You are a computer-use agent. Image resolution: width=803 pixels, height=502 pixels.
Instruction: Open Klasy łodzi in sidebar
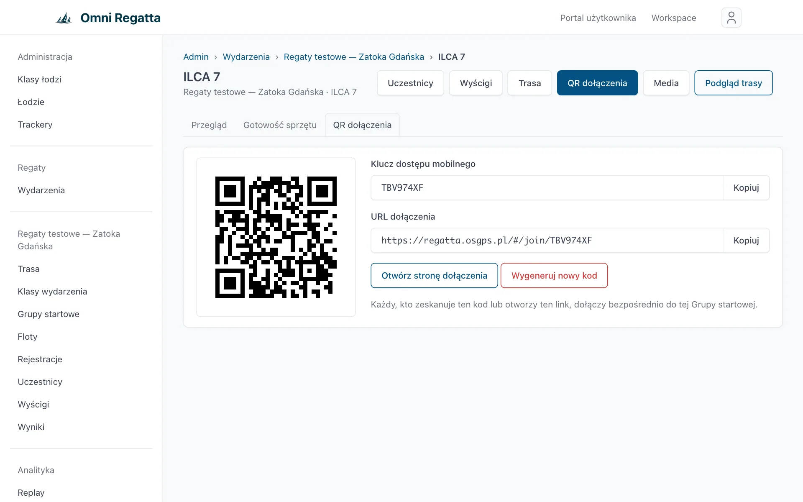click(39, 79)
